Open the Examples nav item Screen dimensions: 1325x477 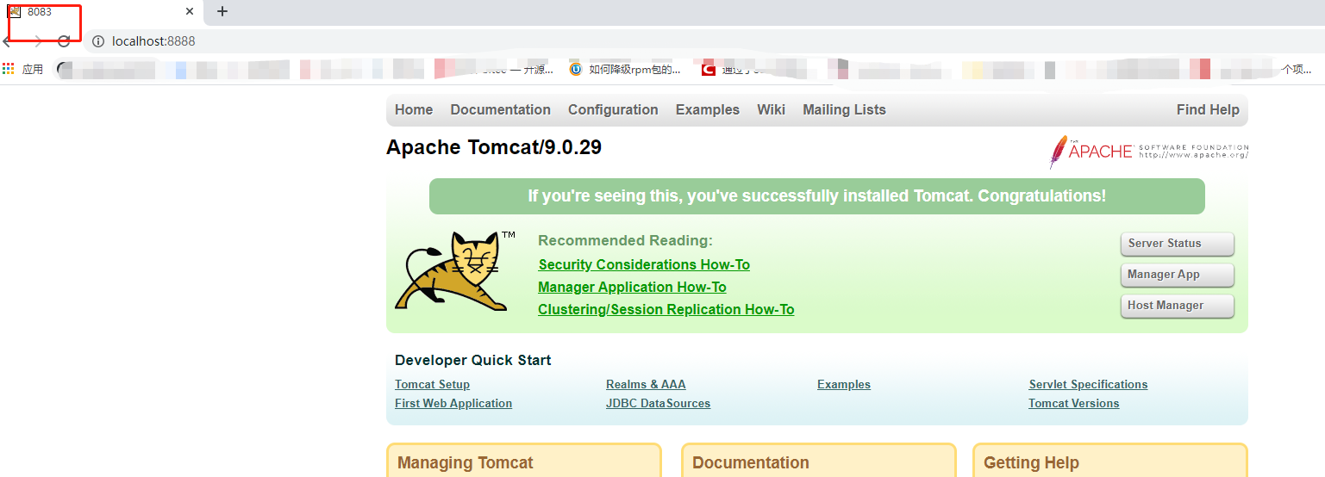click(x=708, y=109)
